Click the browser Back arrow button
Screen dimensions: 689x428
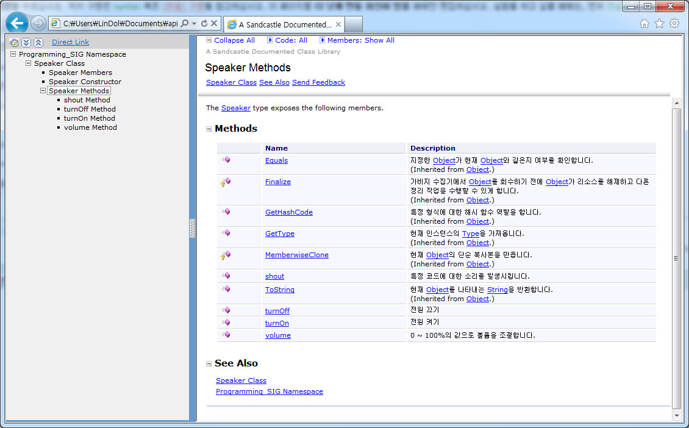(x=18, y=24)
